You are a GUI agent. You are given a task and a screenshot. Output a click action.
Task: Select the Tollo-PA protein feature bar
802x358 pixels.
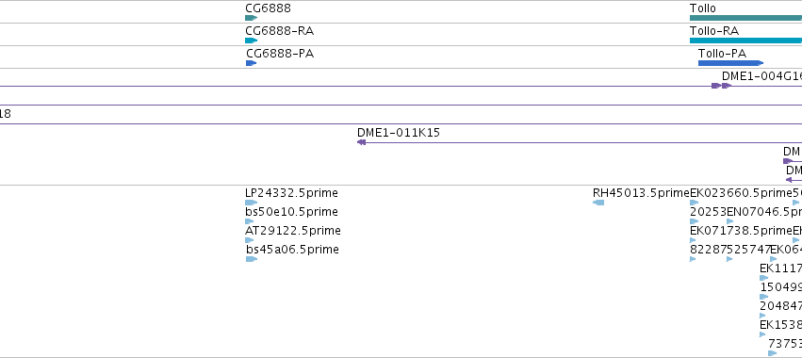coord(731,63)
